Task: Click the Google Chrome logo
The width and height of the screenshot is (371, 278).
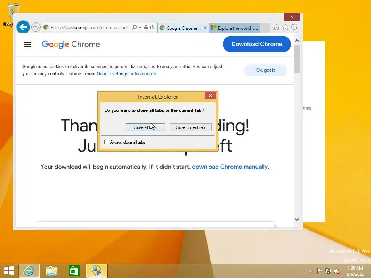Action: coord(71,45)
